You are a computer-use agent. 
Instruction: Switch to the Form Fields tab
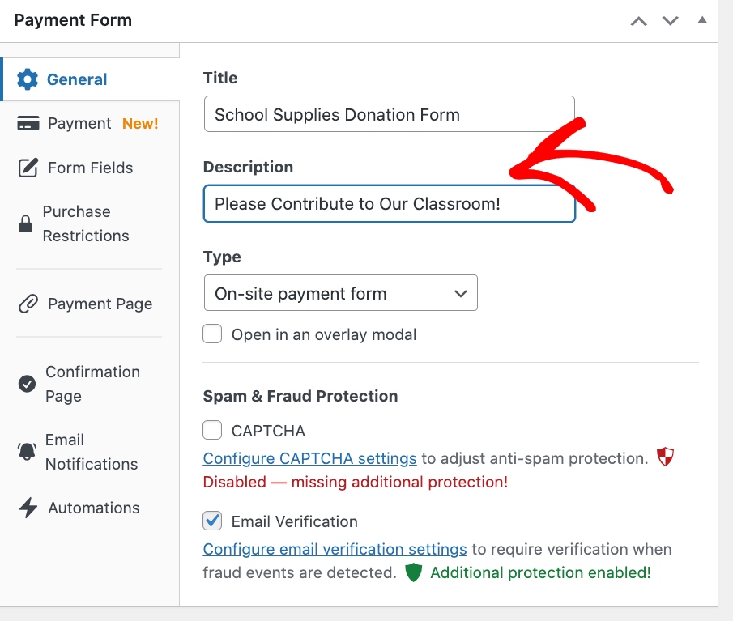90,168
